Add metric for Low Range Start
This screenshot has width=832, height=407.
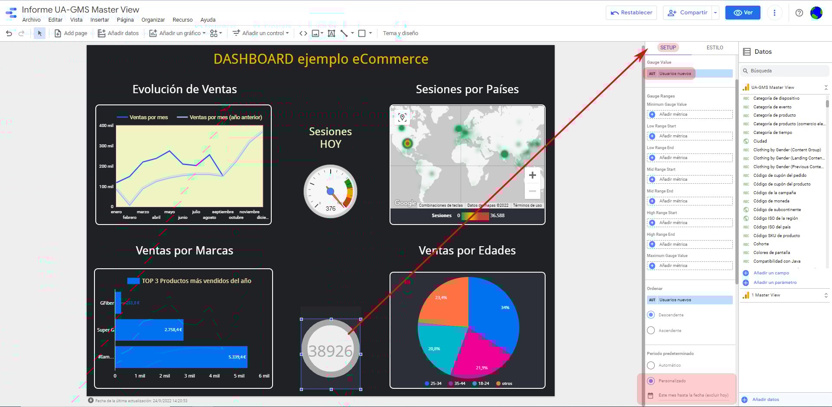tap(690, 136)
